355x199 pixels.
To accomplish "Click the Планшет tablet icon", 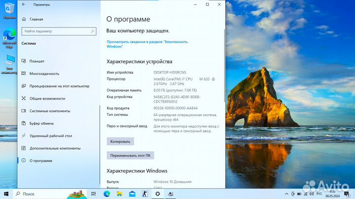I will coord(24,61).
